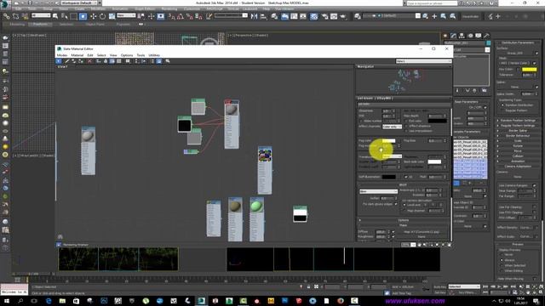
Task: Open the Select by Name dialog
Action: (x=65, y=16)
